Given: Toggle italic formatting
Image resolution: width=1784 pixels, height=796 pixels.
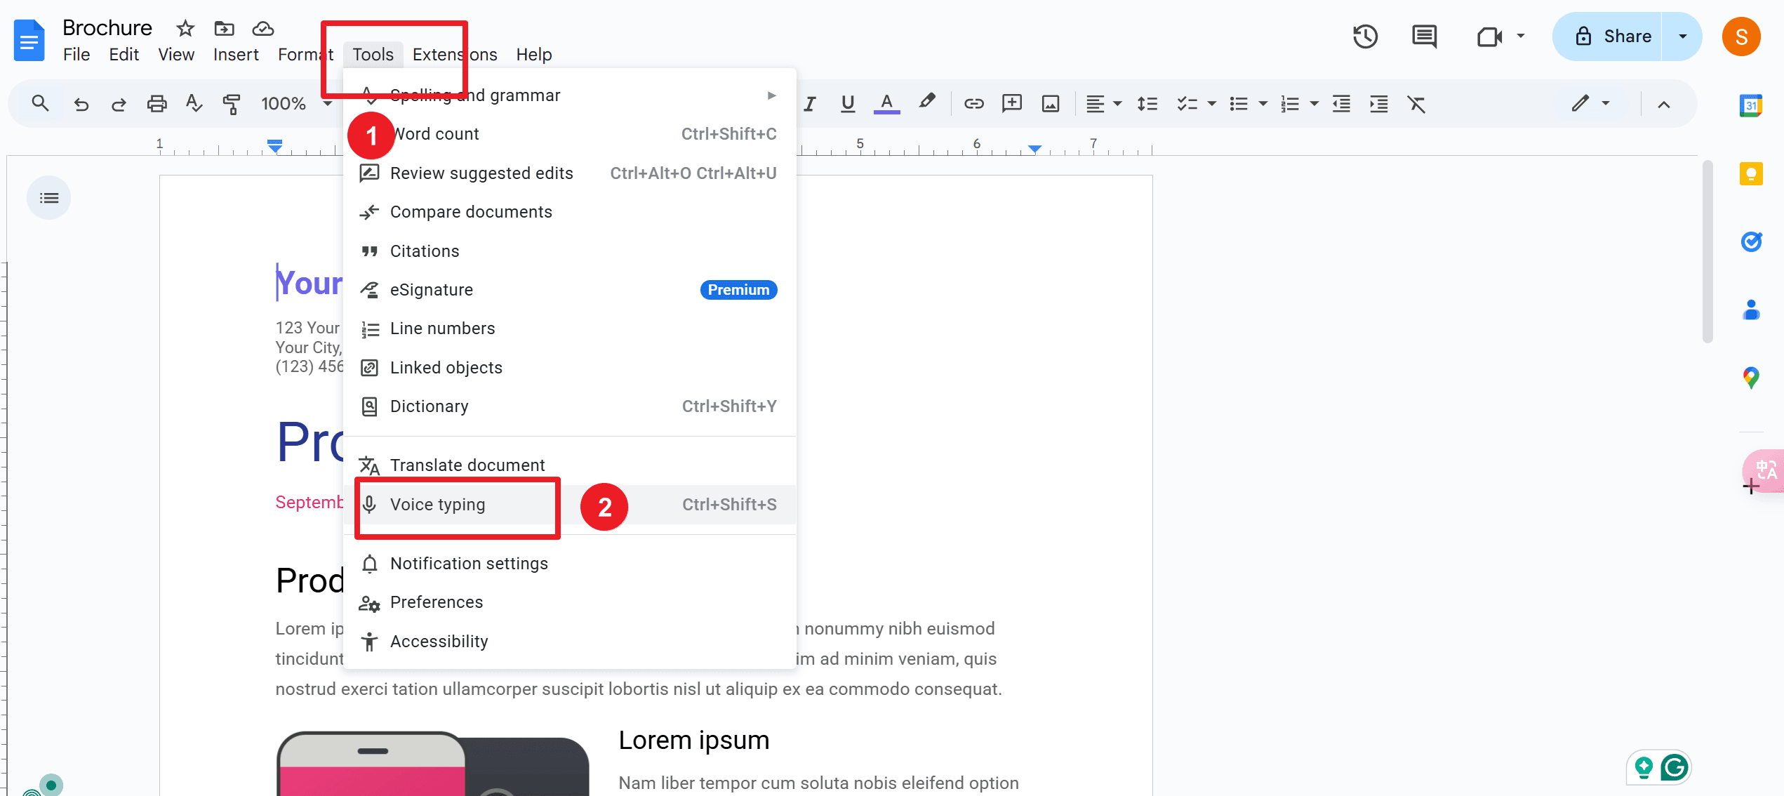Looking at the screenshot, I should pos(809,103).
